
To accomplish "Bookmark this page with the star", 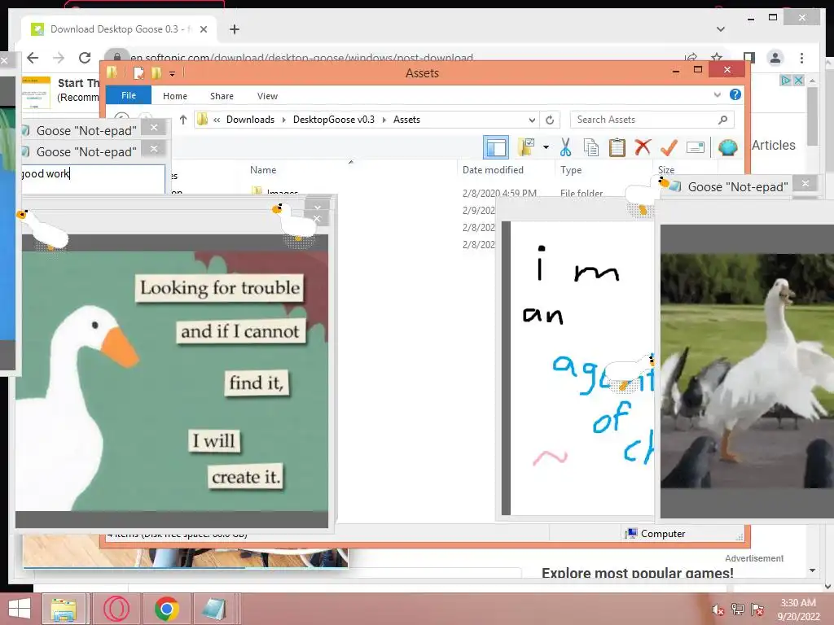I will point(717,57).
